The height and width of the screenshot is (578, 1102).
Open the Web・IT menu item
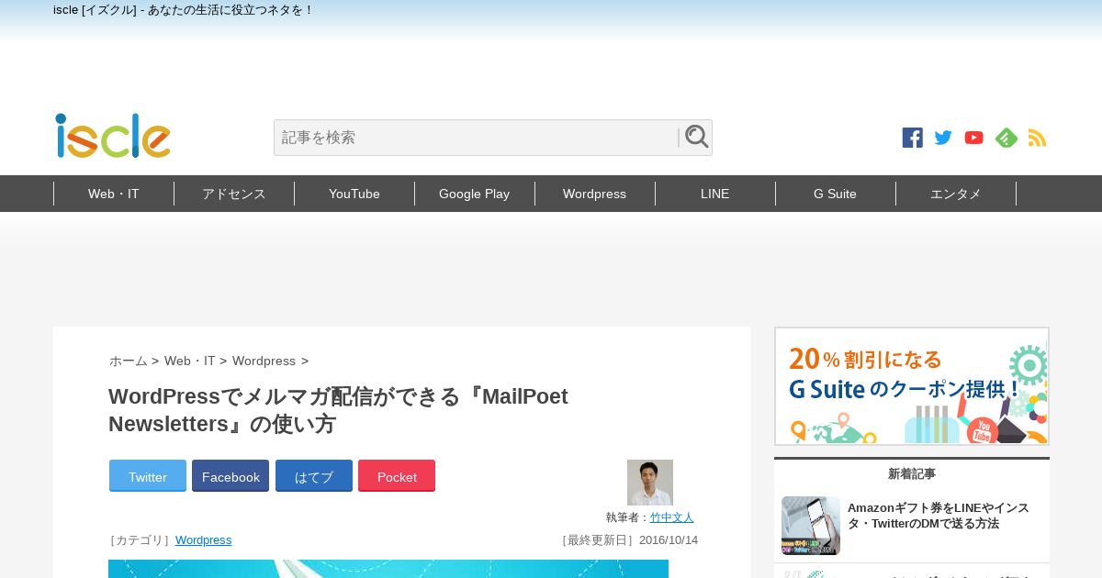point(114,194)
